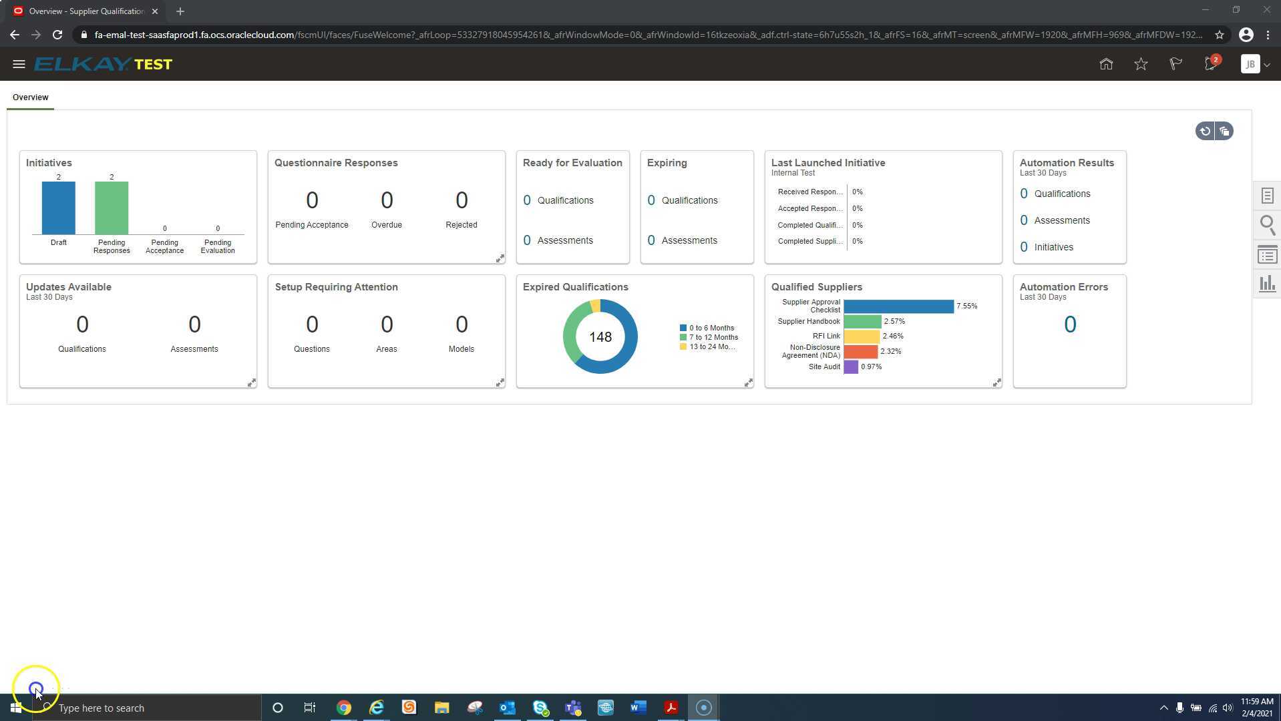Open the Search panel side icon
This screenshot has width=1281, height=721.
[1267, 225]
